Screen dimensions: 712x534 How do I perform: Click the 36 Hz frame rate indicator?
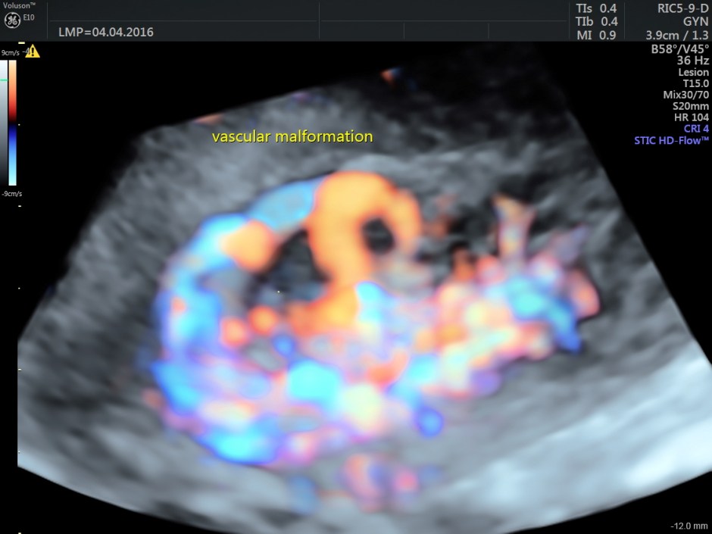(692, 60)
